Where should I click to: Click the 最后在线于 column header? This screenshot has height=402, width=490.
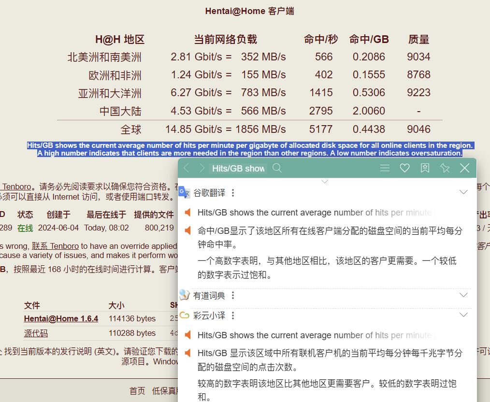106,215
